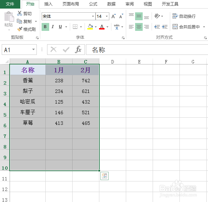Expand the orientation dropdown arrow
The width and height of the screenshot is (208, 202).
pyautogui.click(x=162, y=16)
